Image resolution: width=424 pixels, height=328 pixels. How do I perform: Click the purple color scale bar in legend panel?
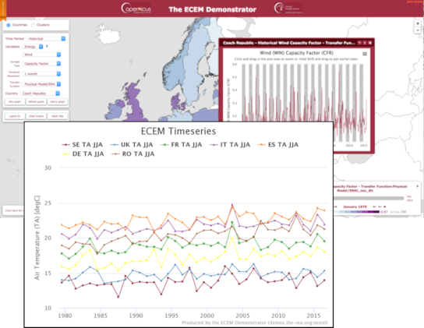[x=357, y=212]
